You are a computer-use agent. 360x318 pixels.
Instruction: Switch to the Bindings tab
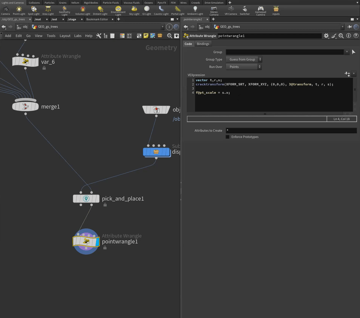pyautogui.click(x=203, y=44)
